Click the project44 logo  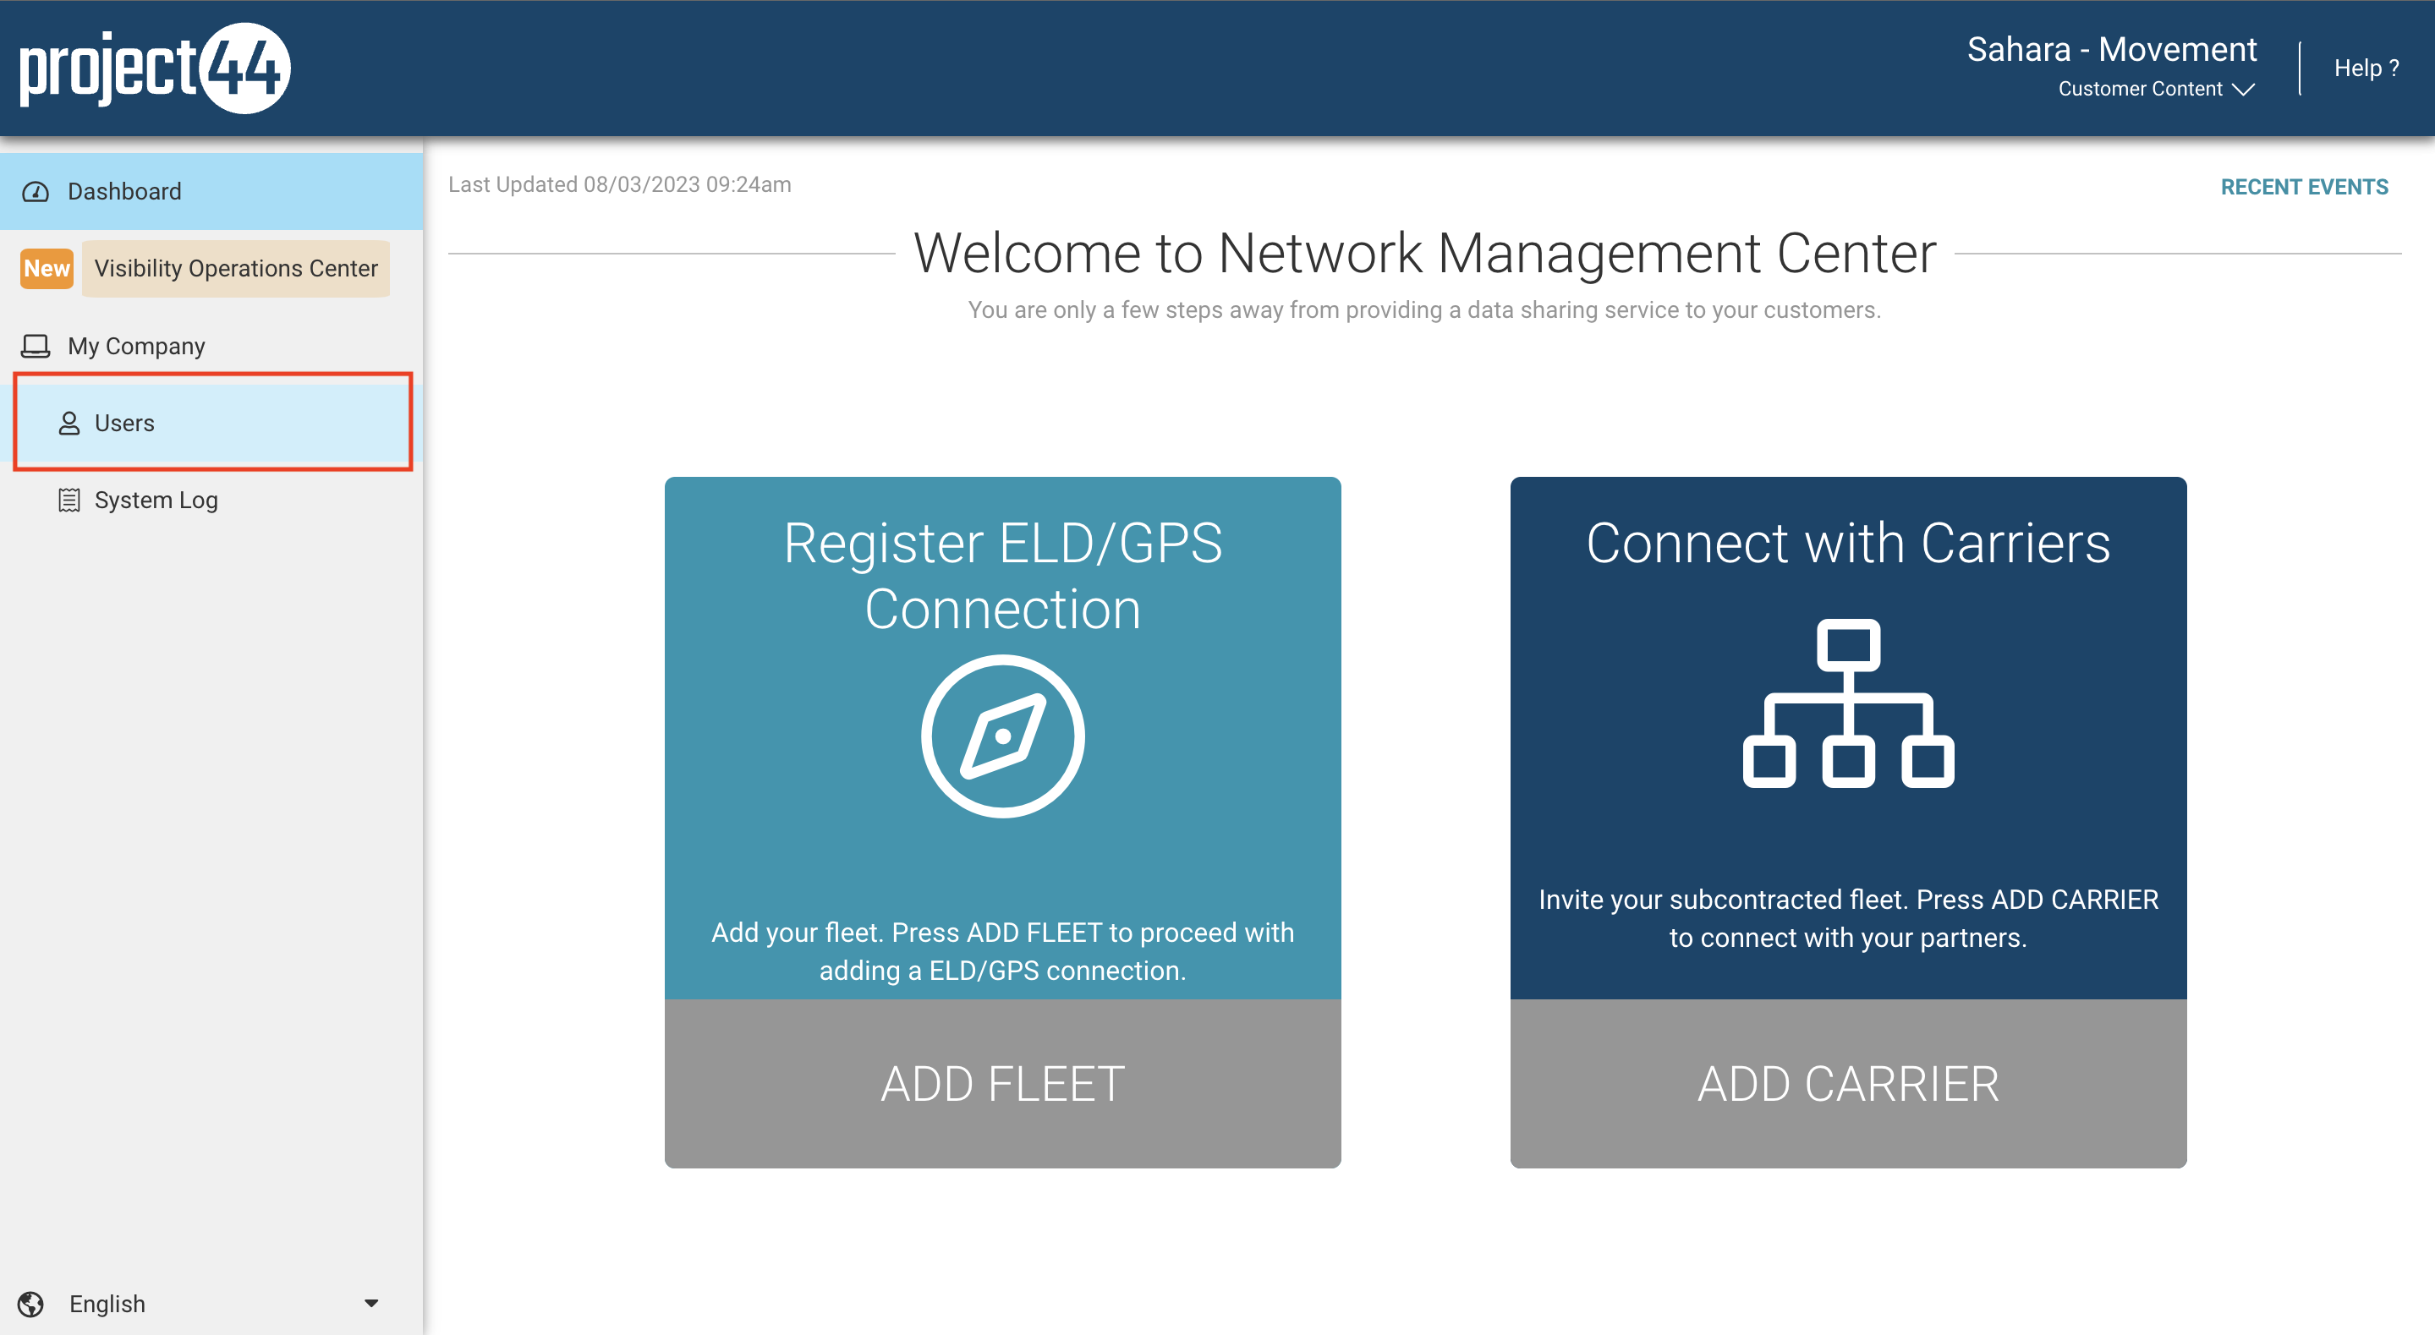pyautogui.click(x=154, y=67)
